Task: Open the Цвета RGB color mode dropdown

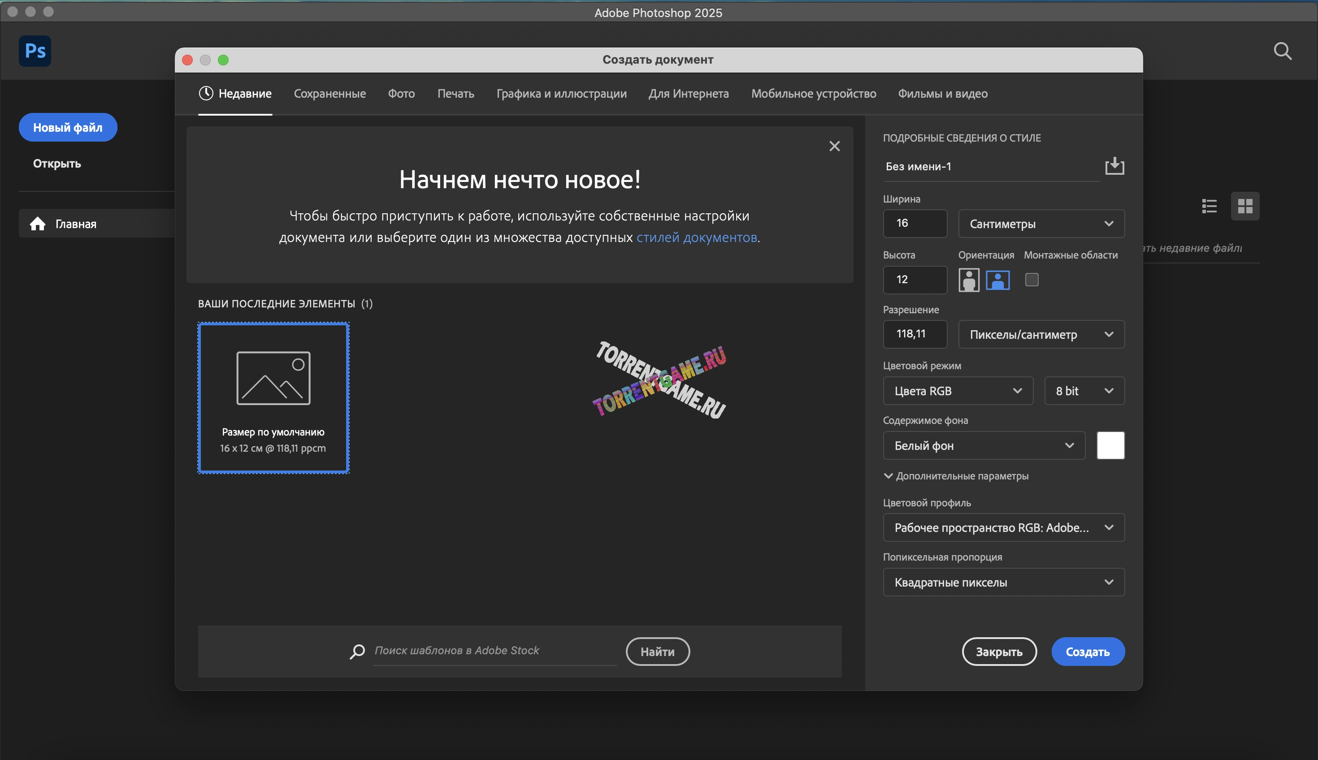Action: 958,391
